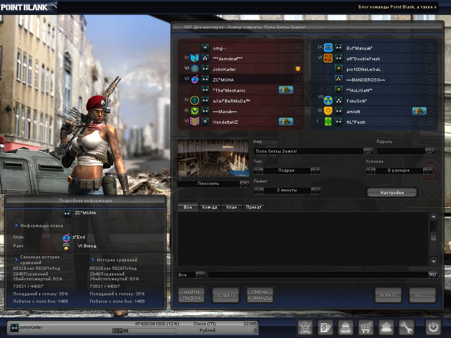Open the backpack inventory icon

tap(346, 327)
